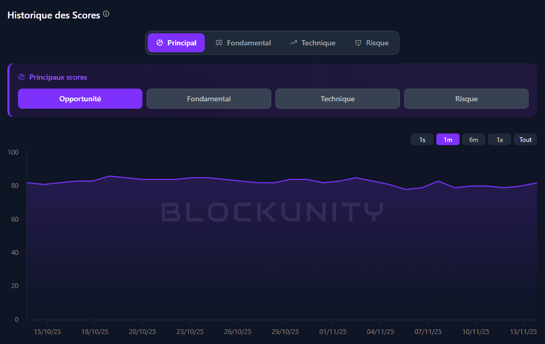Switch to the Technique top tab
The image size is (545, 344).
[x=313, y=43]
